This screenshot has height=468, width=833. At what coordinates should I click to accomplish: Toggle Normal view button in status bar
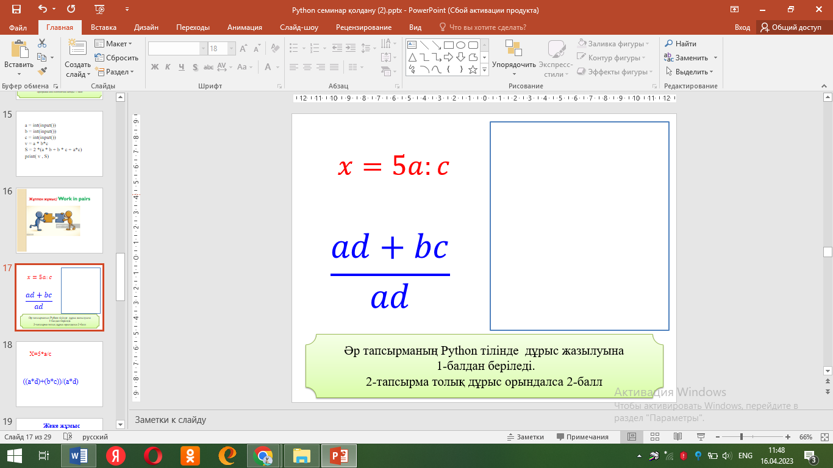click(632, 437)
